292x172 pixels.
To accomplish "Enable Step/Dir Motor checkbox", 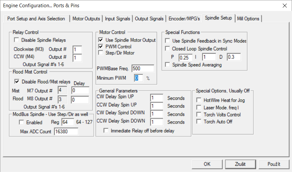I will [101, 53].
